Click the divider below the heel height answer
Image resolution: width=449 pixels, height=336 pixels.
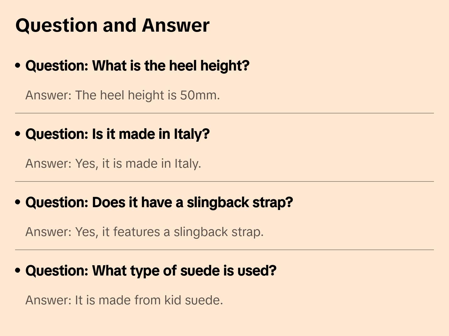224,113
